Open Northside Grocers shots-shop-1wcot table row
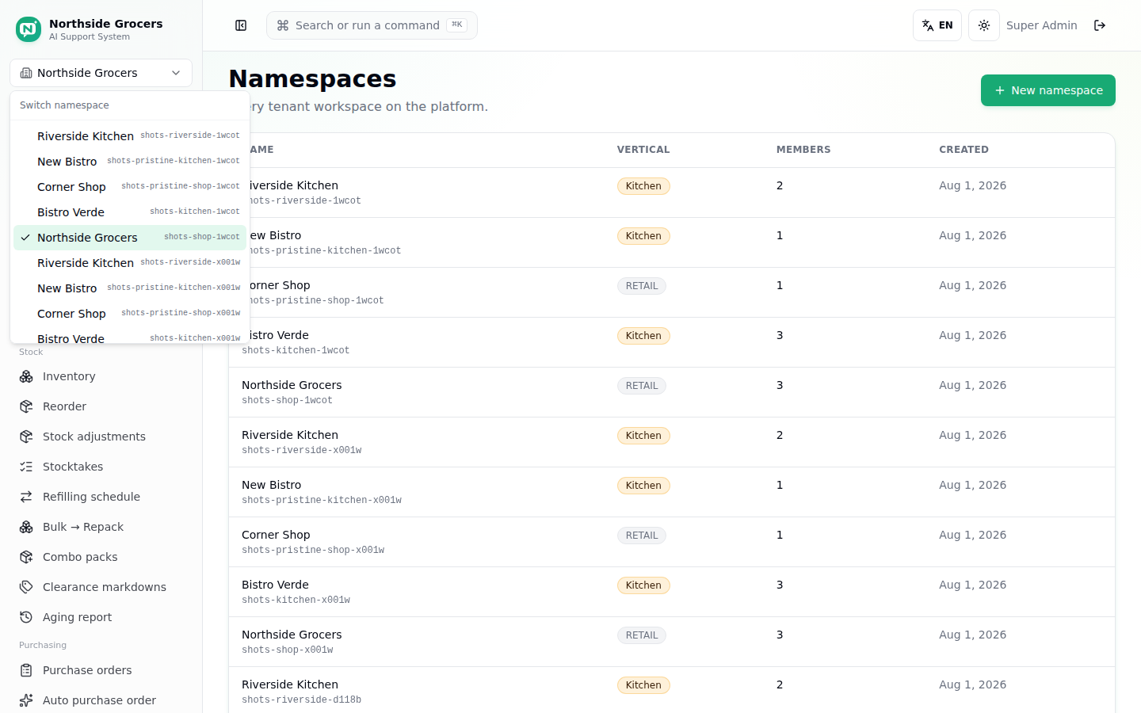Image resolution: width=1141 pixels, height=713 pixels. [x=671, y=392]
